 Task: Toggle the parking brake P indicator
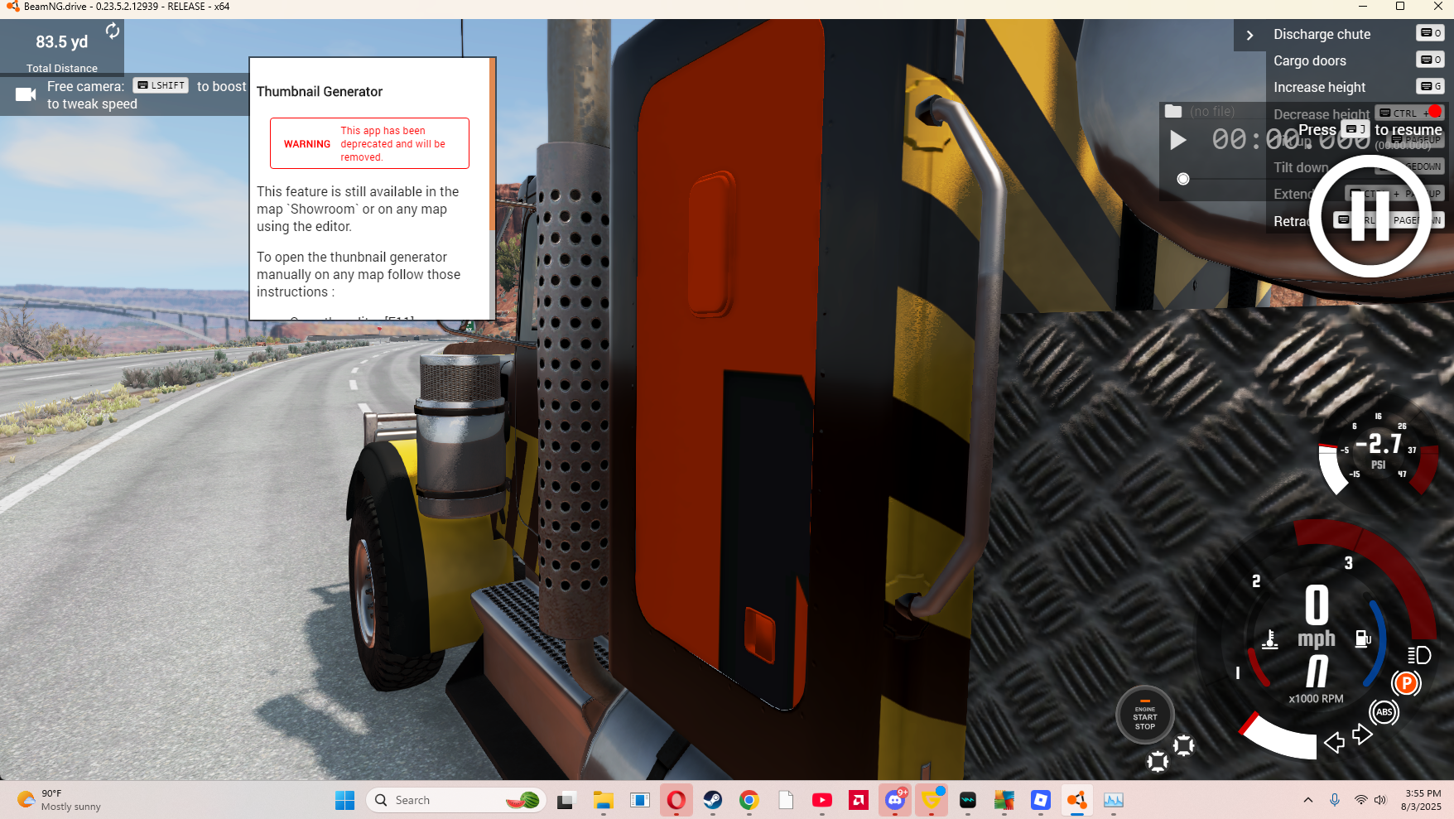[1406, 684]
